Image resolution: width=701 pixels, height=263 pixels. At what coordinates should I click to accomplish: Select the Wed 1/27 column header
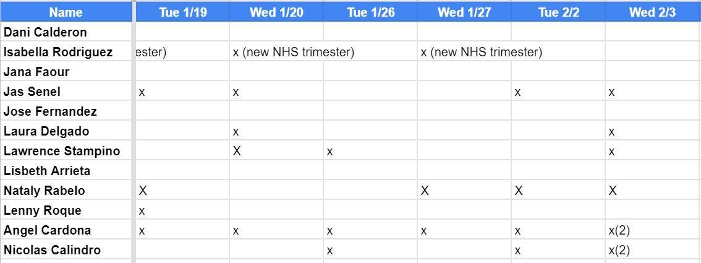[464, 12]
